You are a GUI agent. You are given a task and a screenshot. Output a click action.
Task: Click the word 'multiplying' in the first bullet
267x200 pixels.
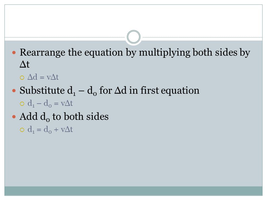(x=164, y=52)
